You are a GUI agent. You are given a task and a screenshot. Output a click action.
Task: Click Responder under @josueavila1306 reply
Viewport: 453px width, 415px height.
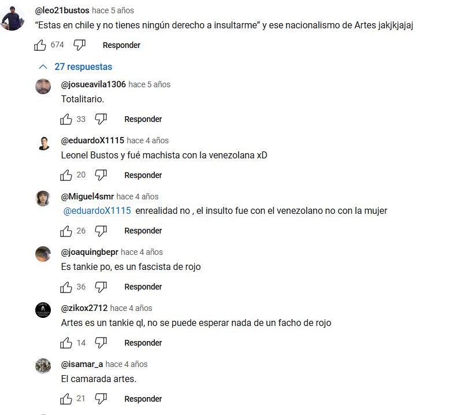point(143,119)
